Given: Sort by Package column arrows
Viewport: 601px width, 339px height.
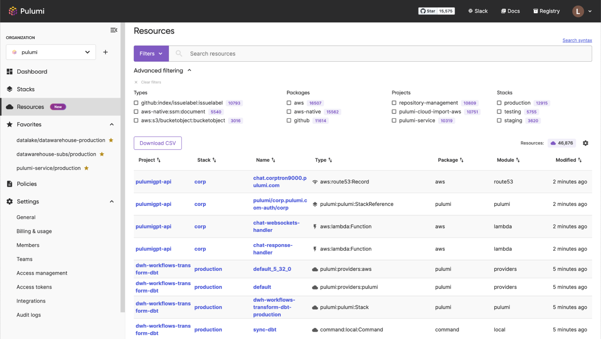Looking at the screenshot, I should point(462,160).
